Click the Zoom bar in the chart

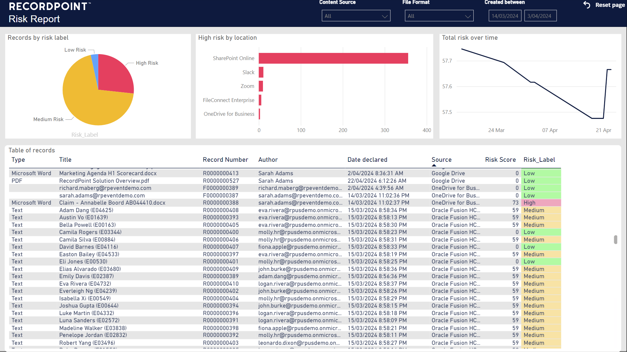tap(261, 86)
